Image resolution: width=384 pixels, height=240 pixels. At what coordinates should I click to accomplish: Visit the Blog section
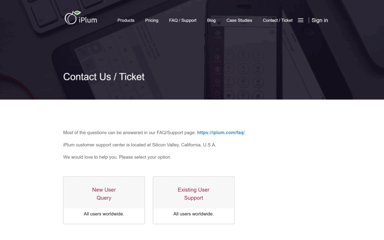(x=211, y=21)
